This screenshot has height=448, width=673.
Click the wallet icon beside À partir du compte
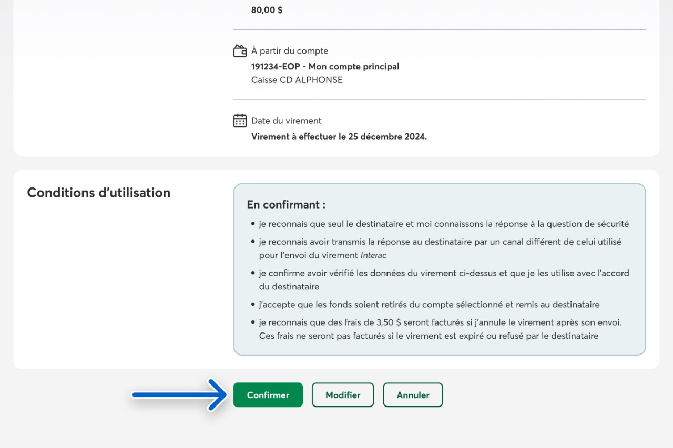pyautogui.click(x=240, y=51)
